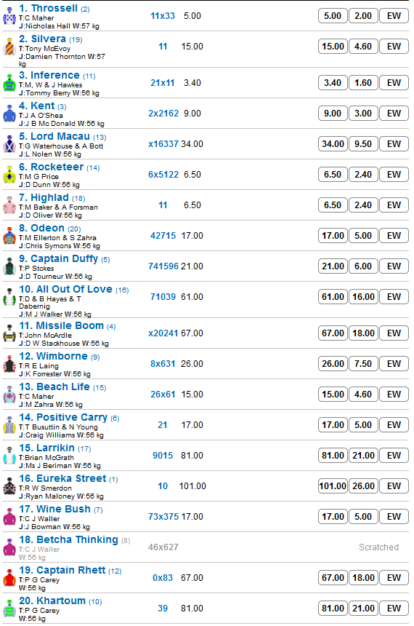
Task: Select place odds 16.00 for All Out Of Love
Action: (x=363, y=297)
